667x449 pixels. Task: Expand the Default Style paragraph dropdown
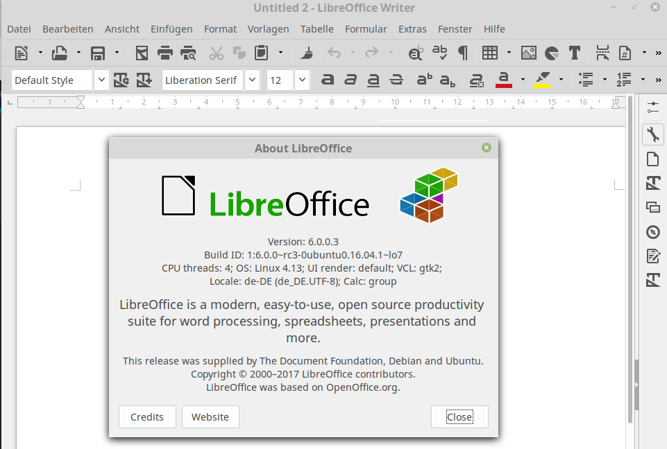tap(101, 80)
